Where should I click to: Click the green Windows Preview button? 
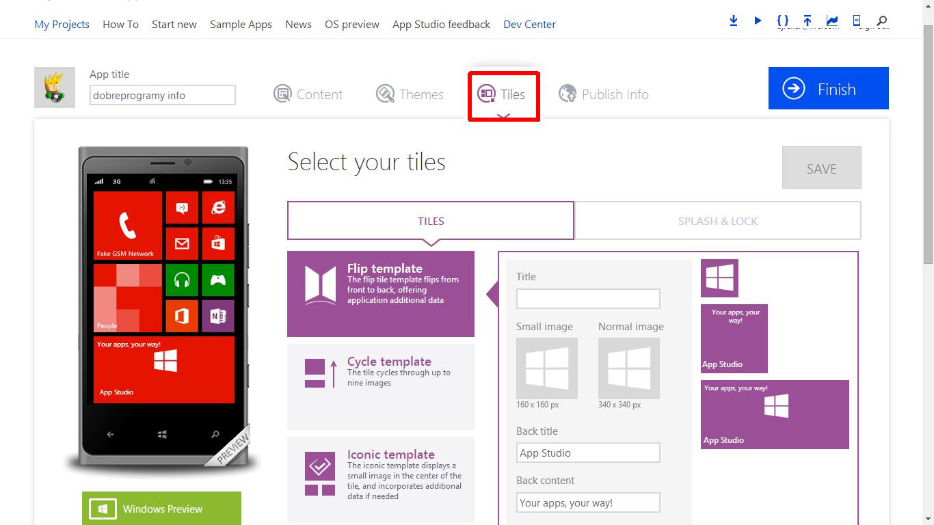[x=161, y=508]
